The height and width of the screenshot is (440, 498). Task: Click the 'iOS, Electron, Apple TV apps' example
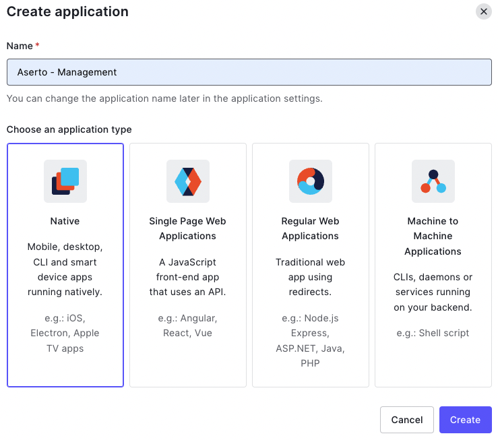point(65,334)
